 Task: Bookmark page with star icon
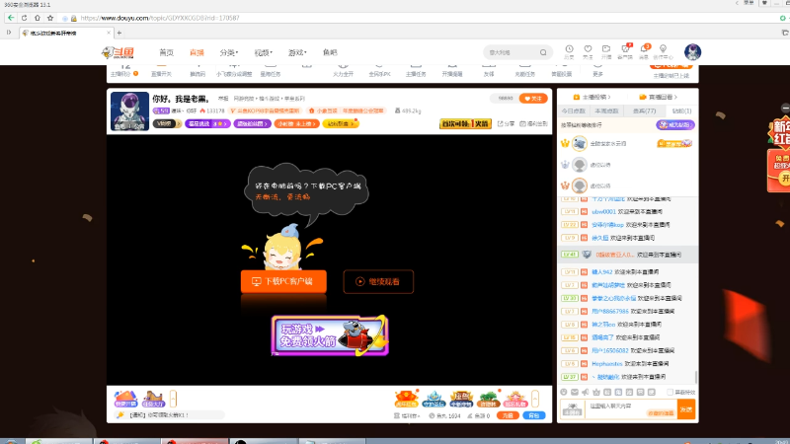[50, 18]
